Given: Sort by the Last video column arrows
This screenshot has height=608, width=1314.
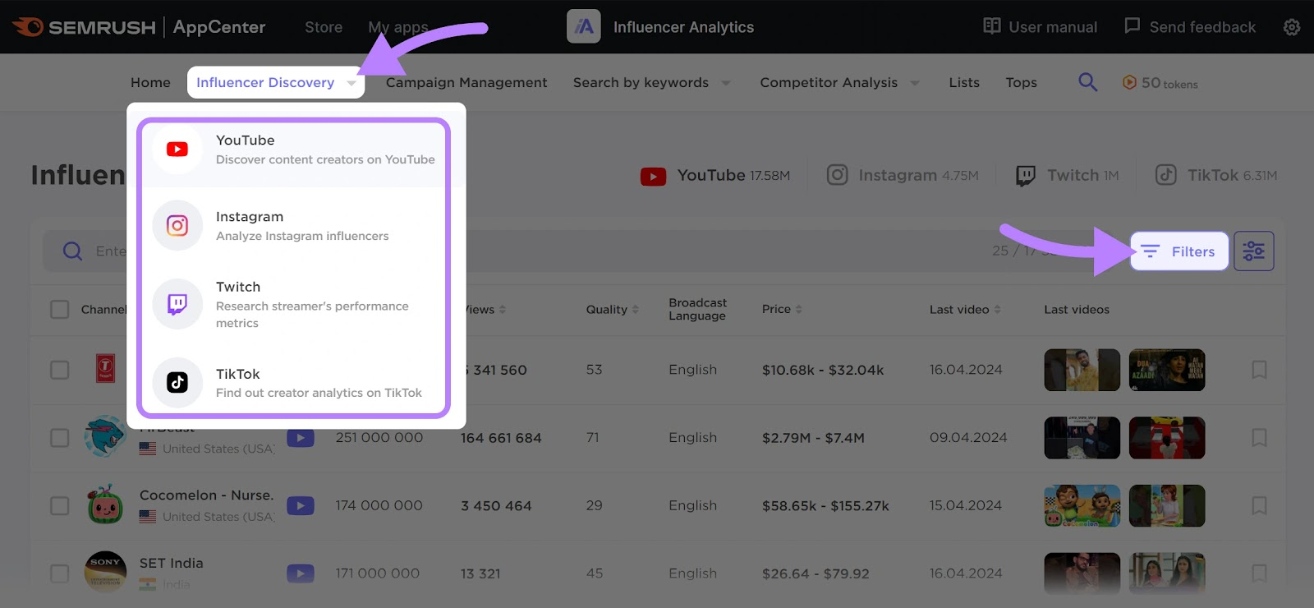Looking at the screenshot, I should 997,310.
